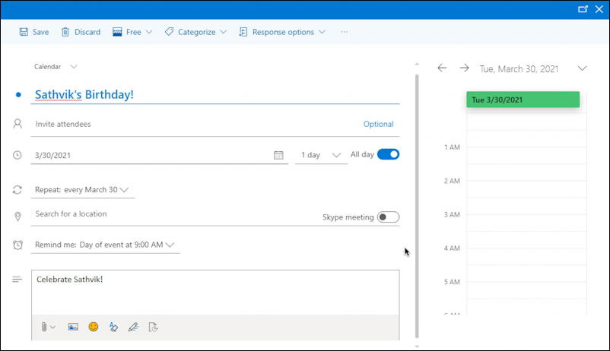Click the Save button label

(40, 32)
